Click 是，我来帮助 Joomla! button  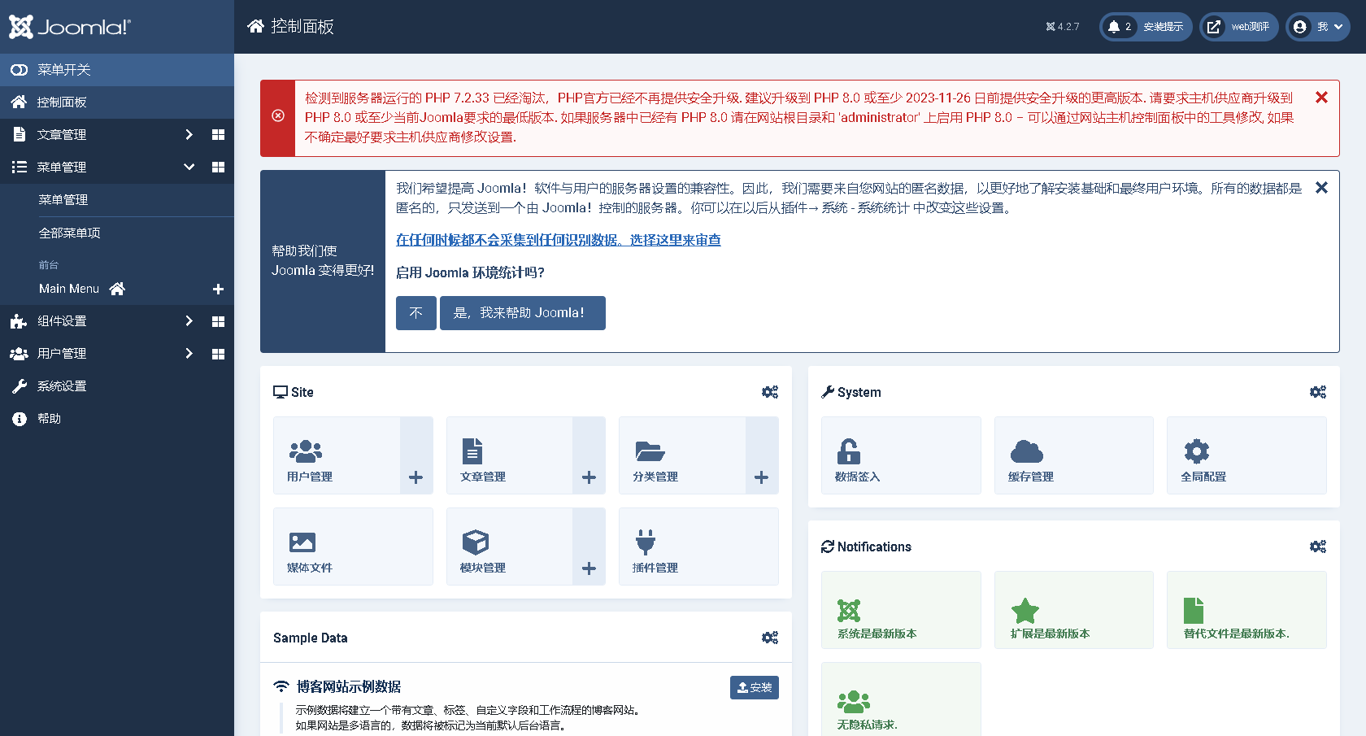[x=522, y=312]
